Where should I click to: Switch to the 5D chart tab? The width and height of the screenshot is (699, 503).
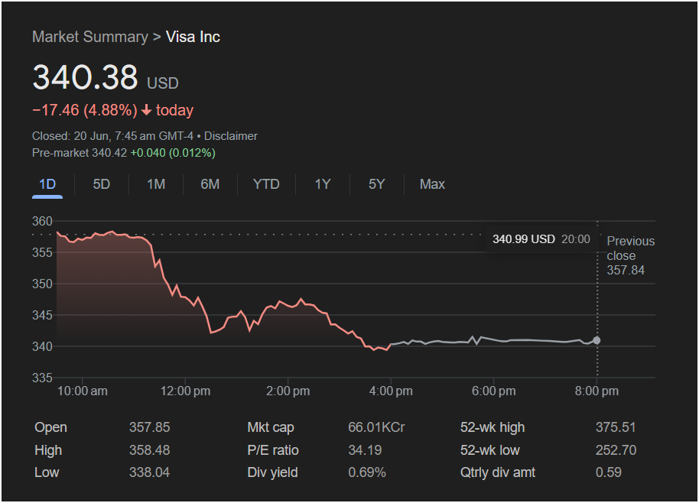point(102,184)
